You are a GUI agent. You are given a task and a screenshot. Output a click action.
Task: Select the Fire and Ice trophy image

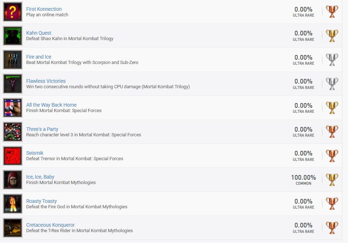(x=13, y=60)
